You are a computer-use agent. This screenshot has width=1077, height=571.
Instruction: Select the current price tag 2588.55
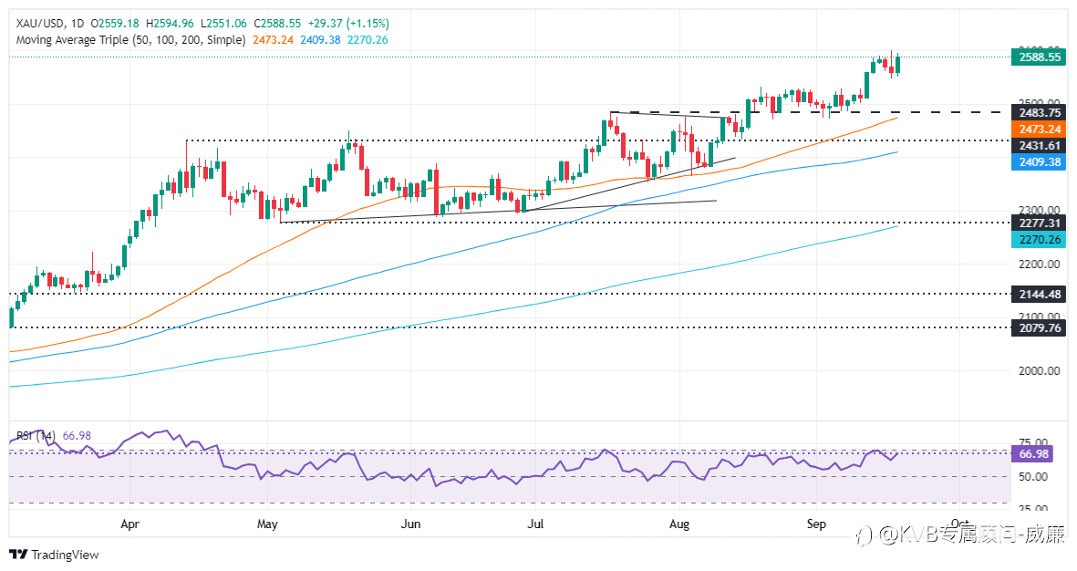[x=1039, y=57]
